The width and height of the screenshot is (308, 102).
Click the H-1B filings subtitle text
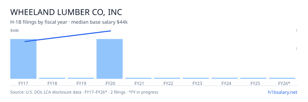[69, 22]
